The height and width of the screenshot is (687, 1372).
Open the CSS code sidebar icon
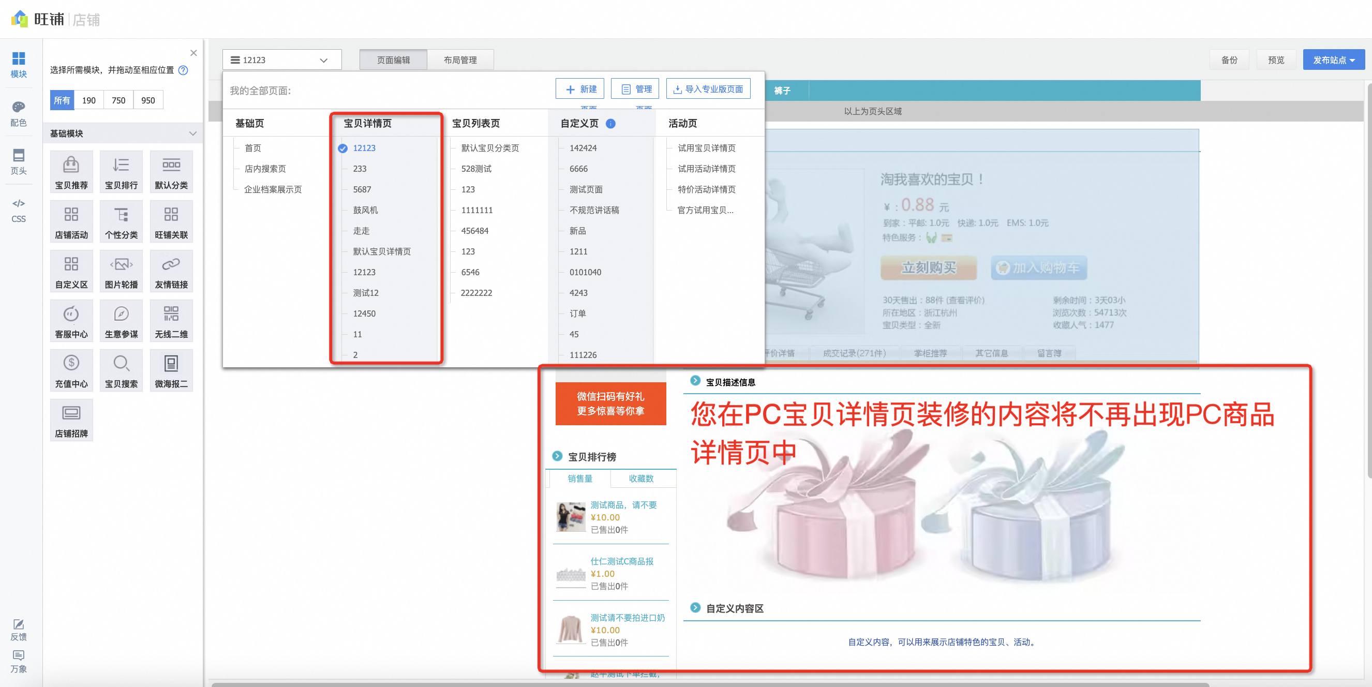[x=19, y=211]
